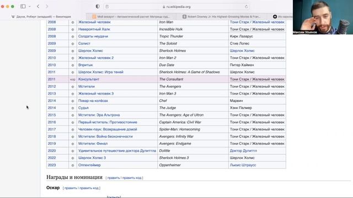Open the Мстители: Финал link
The height and width of the screenshot is (198, 353).
93,144
